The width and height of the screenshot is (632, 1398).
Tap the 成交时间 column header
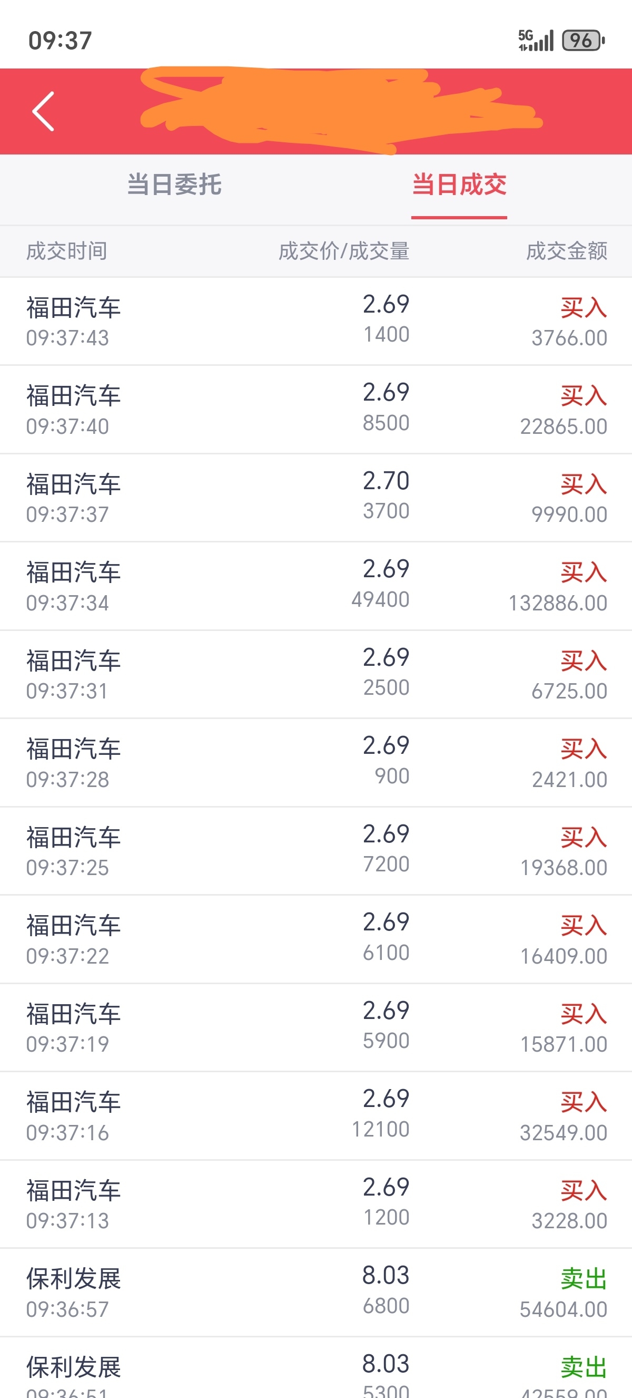[x=67, y=251]
